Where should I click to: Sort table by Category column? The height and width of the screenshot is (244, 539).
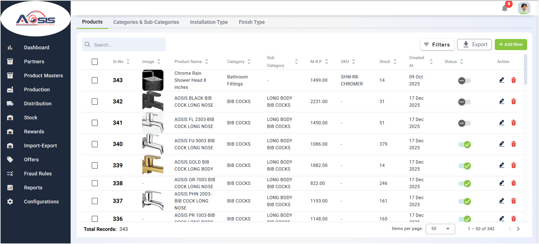tap(249, 62)
